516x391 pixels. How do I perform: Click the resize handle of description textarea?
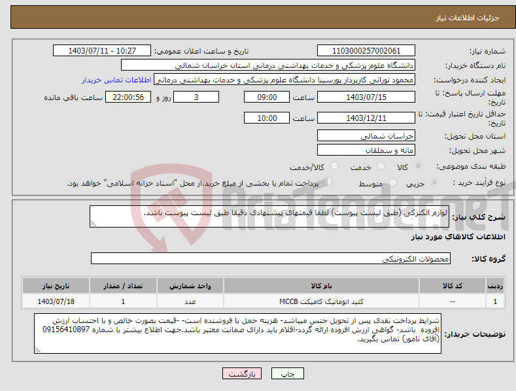[x=94, y=224]
